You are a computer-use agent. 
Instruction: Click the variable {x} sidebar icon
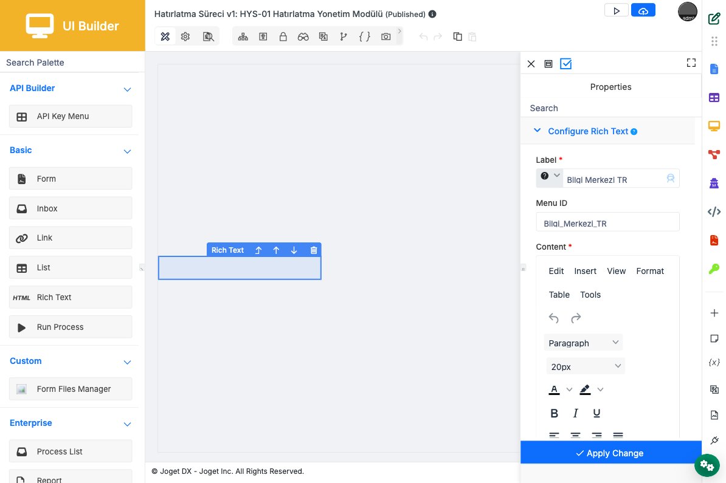click(714, 362)
